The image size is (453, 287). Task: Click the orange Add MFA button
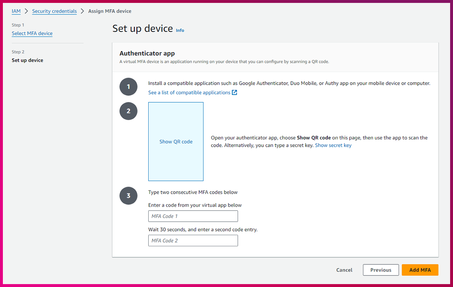[420, 270]
